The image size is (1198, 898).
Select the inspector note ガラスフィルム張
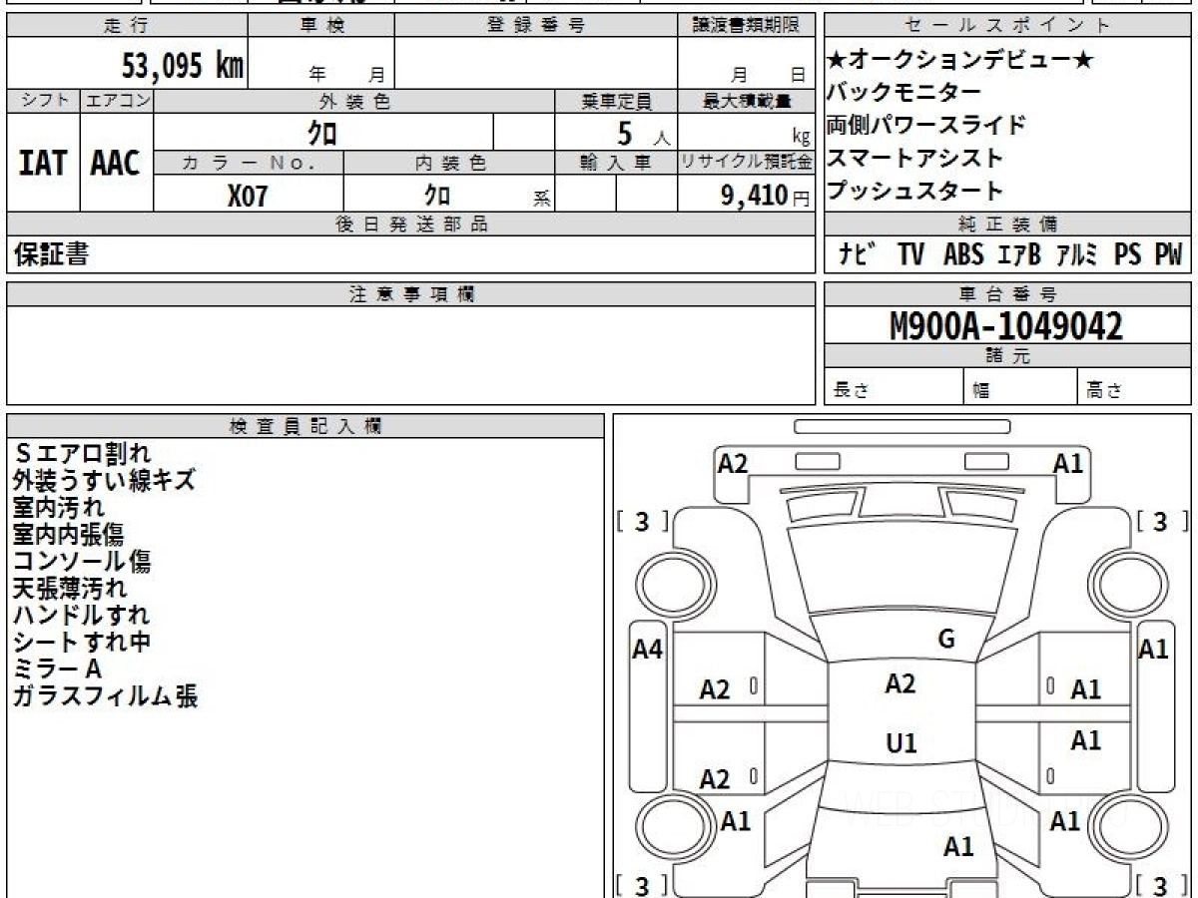coord(105,696)
